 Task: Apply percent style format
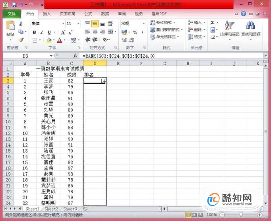135,32
